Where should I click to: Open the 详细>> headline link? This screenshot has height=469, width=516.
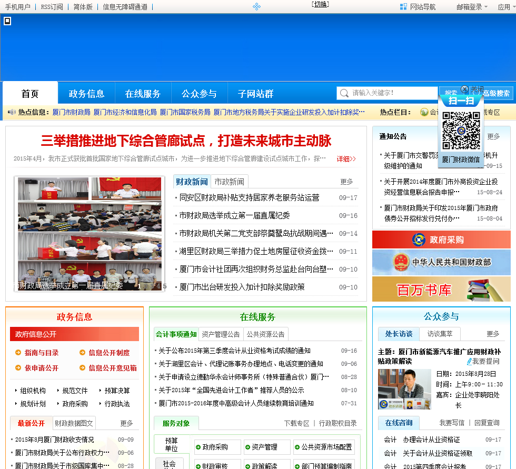tap(346, 159)
